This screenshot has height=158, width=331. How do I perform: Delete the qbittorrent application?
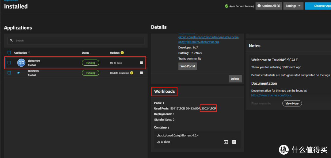235,79
